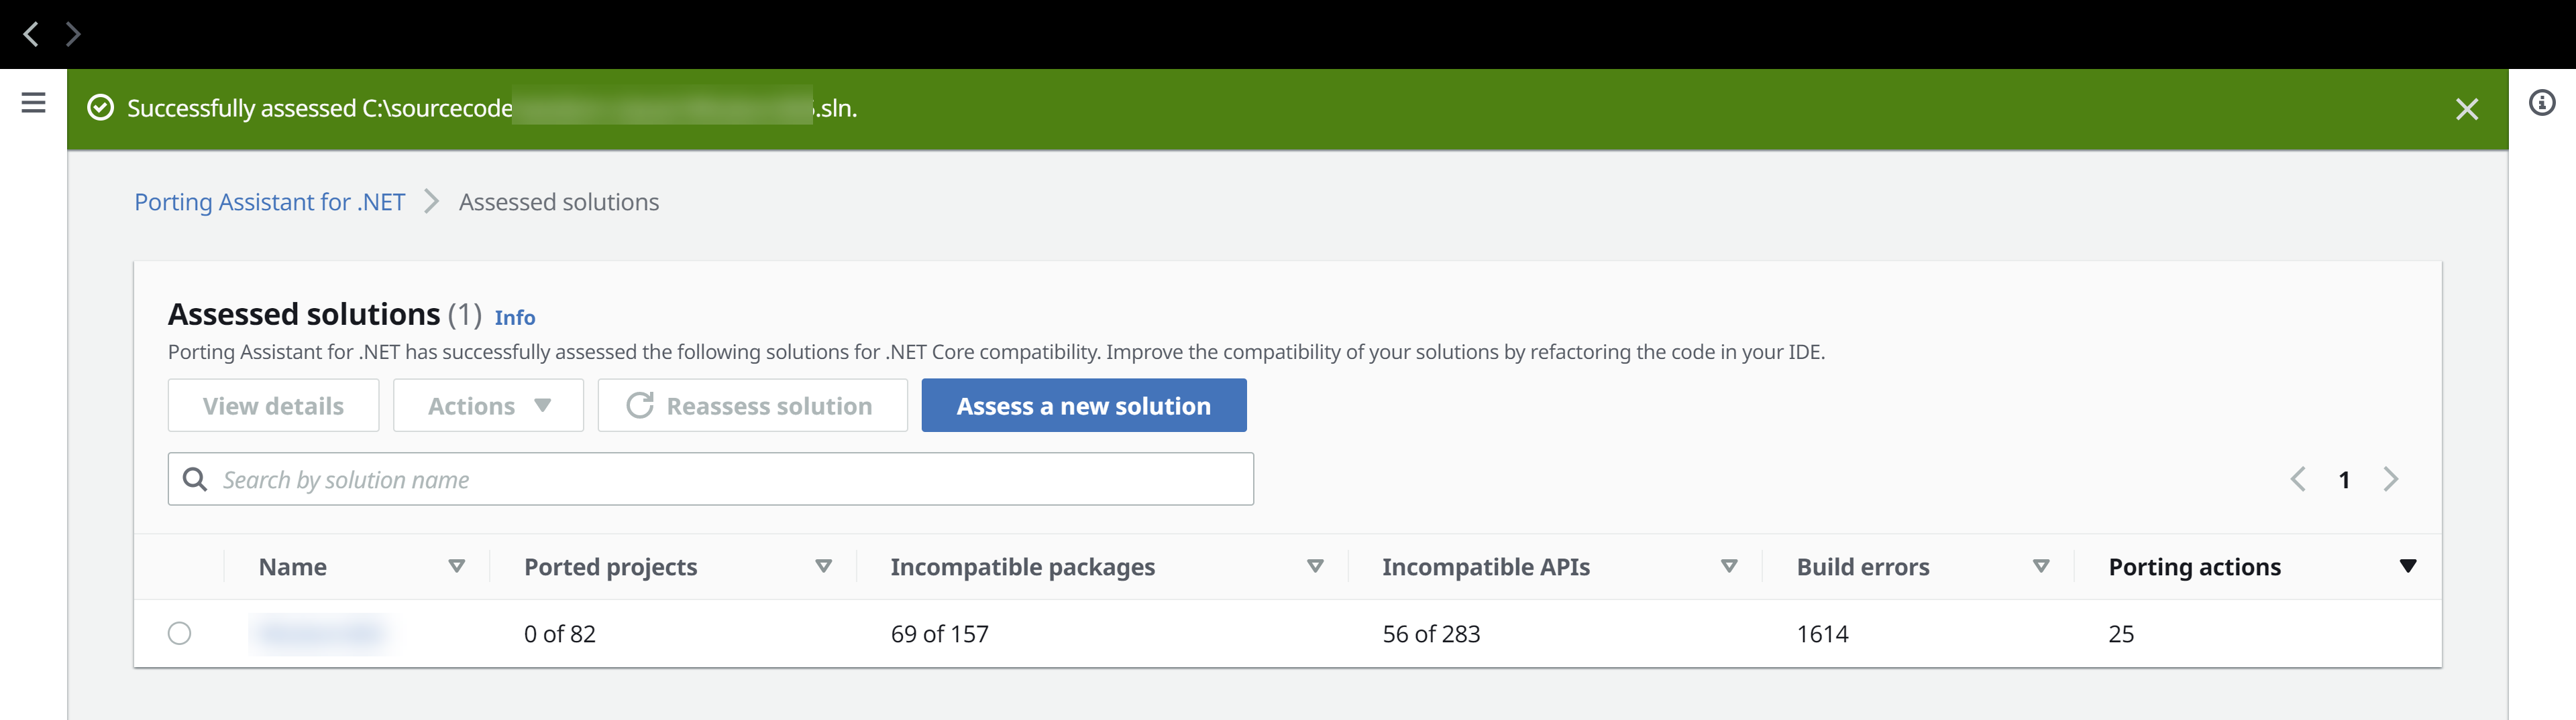Open the blurred solution name link
The image size is (2576, 720).
coord(320,633)
